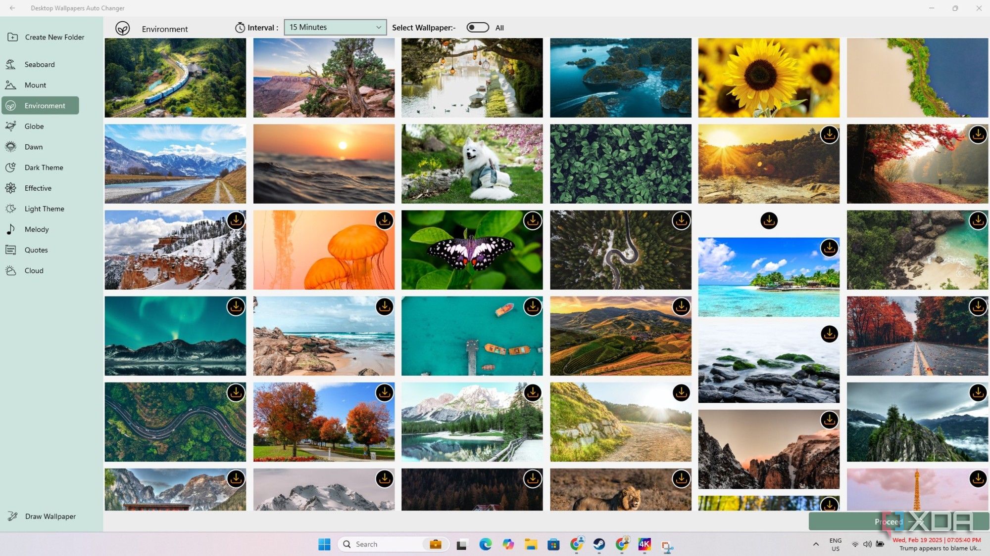The height and width of the screenshot is (556, 990).
Task: Download the Eiffel Tower wallpaper
Action: pyautogui.click(x=978, y=478)
